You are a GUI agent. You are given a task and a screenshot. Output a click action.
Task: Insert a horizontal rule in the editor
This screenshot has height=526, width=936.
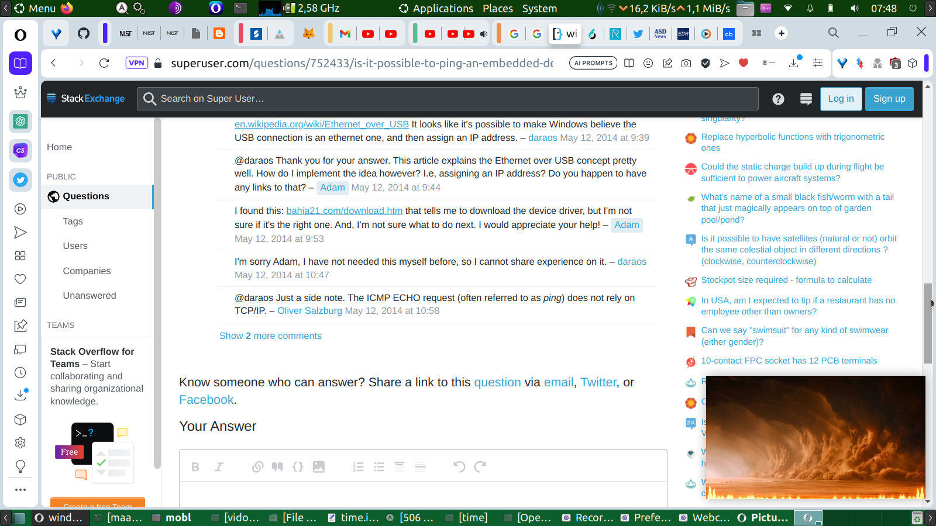pos(420,466)
